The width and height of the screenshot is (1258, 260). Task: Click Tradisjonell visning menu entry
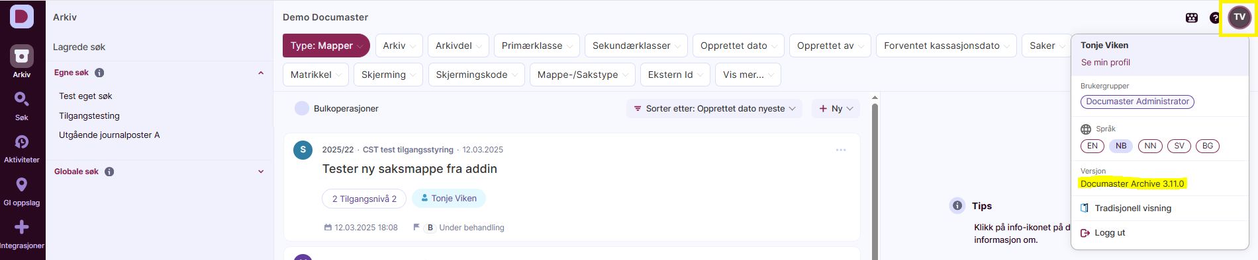(1133, 208)
